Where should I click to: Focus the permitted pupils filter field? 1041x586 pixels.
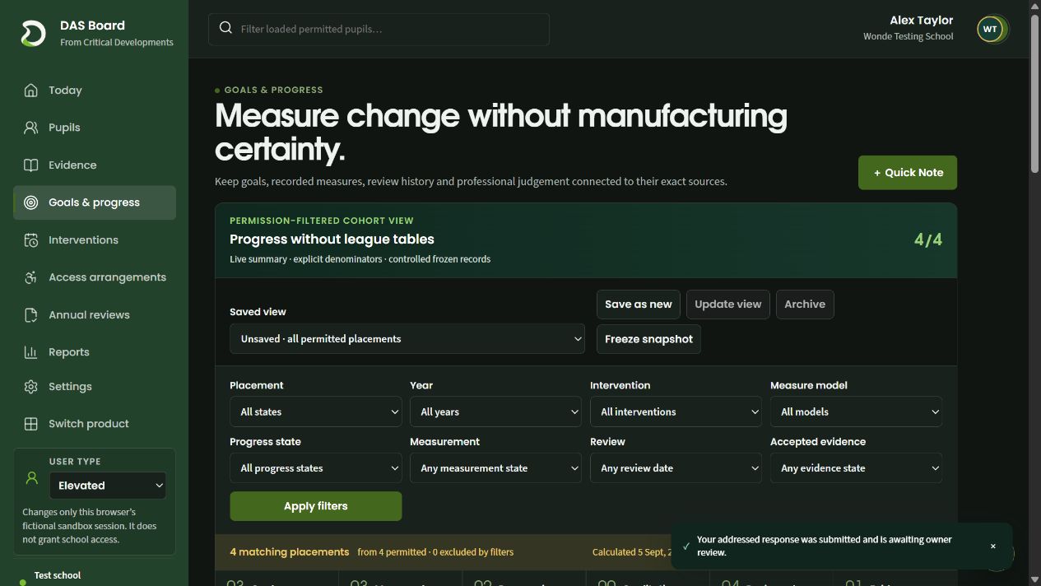point(379,29)
